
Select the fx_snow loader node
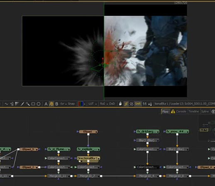tap(177, 132)
